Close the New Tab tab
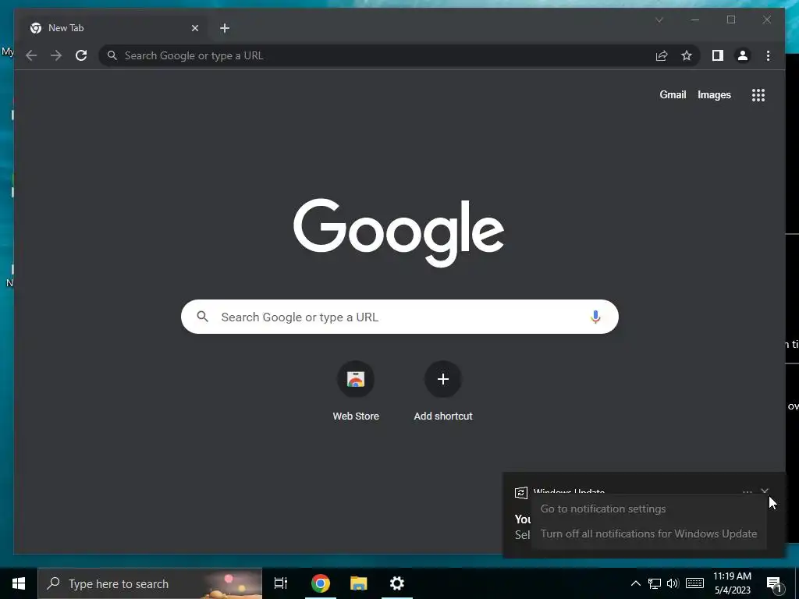Screen dimensions: 799x599 click(x=194, y=28)
